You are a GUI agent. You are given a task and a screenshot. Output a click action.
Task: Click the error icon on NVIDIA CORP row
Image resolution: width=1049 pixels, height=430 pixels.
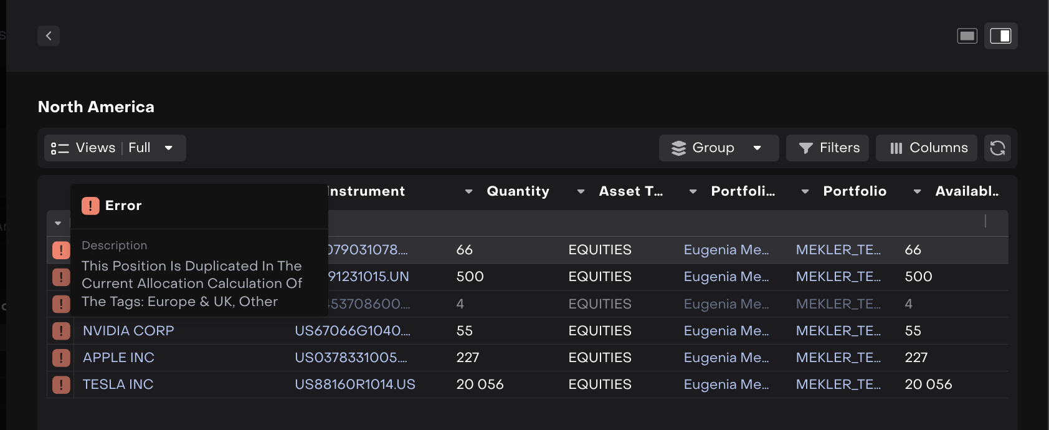click(61, 331)
